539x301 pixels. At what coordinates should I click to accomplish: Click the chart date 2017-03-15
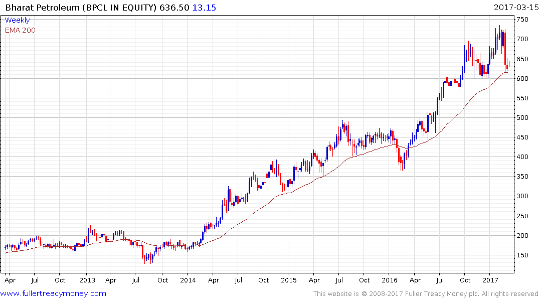coord(515,8)
